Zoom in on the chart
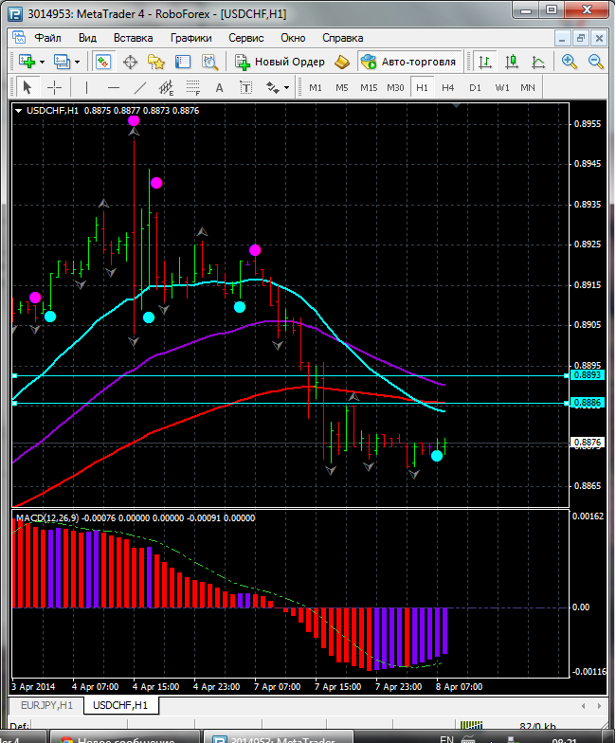This screenshot has width=616, height=743. click(x=570, y=62)
